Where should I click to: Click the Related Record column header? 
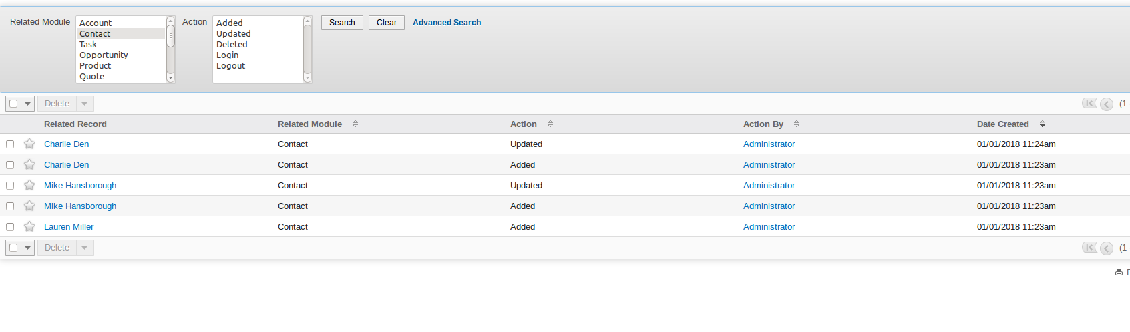click(75, 124)
